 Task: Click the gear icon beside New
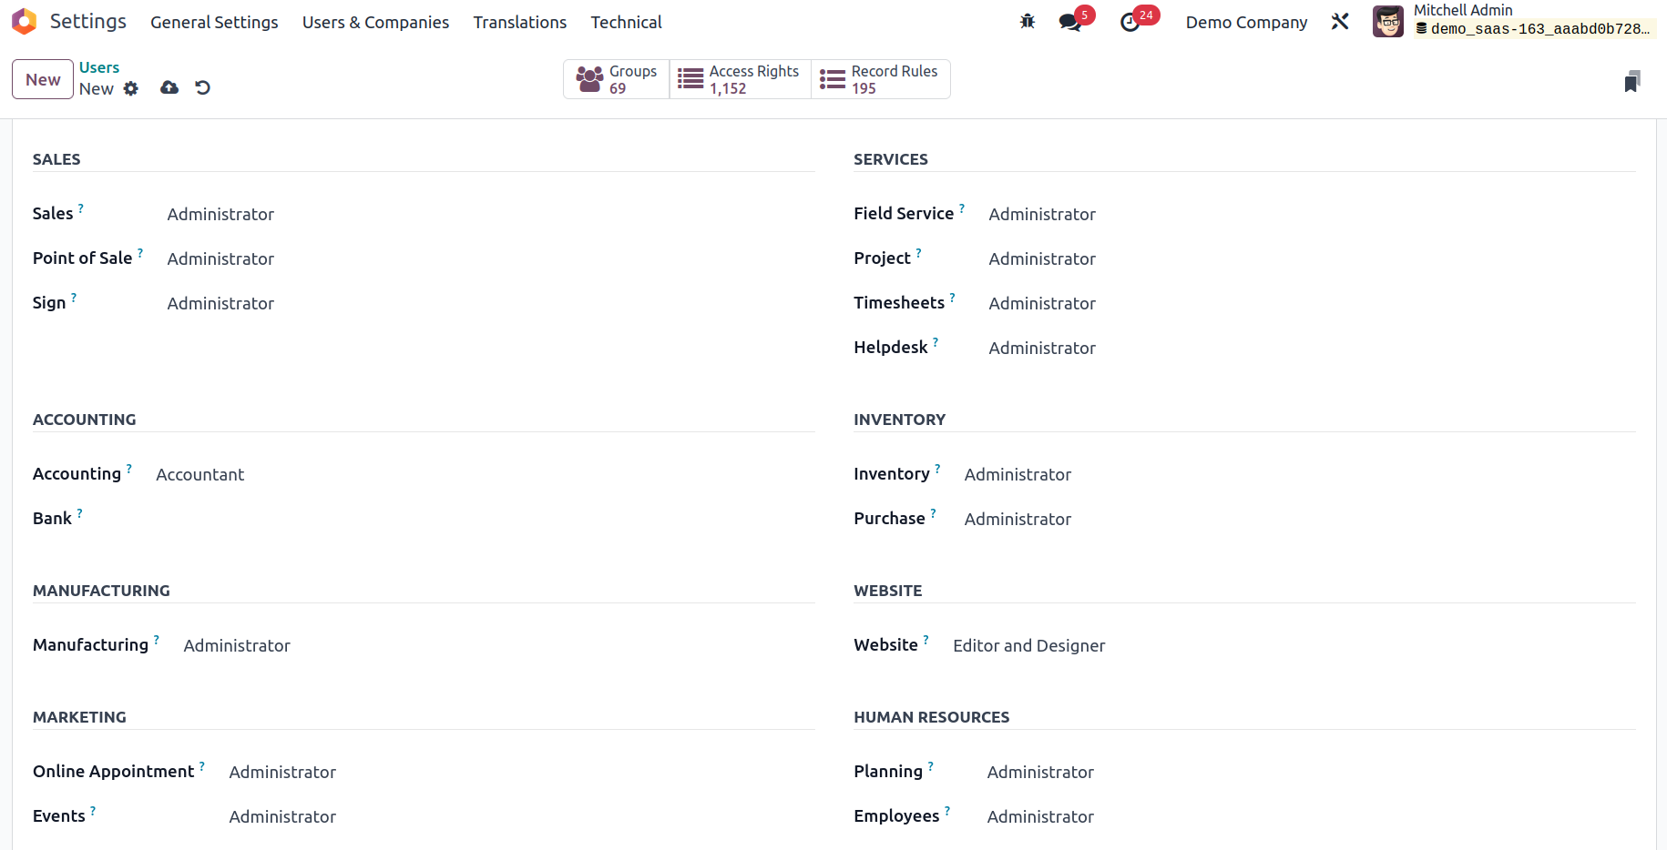pyautogui.click(x=131, y=88)
